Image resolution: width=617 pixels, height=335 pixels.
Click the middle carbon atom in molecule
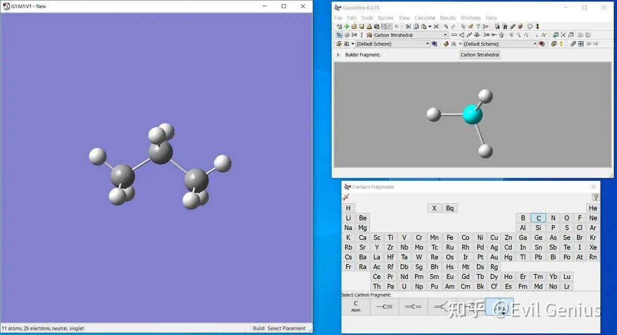click(160, 153)
